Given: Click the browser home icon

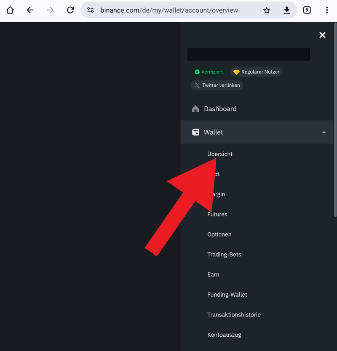Looking at the screenshot, I should [x=10, y=10].
